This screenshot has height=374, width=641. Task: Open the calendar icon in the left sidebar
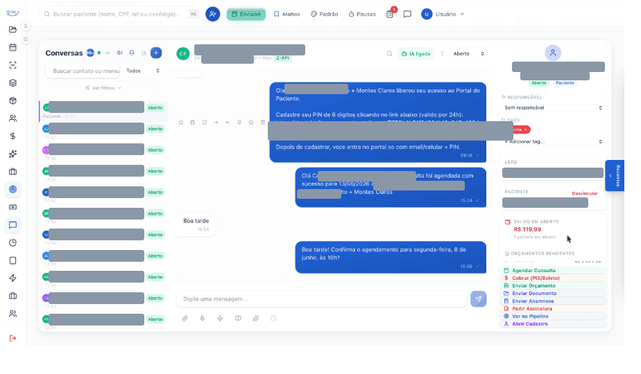pos(12,47)
